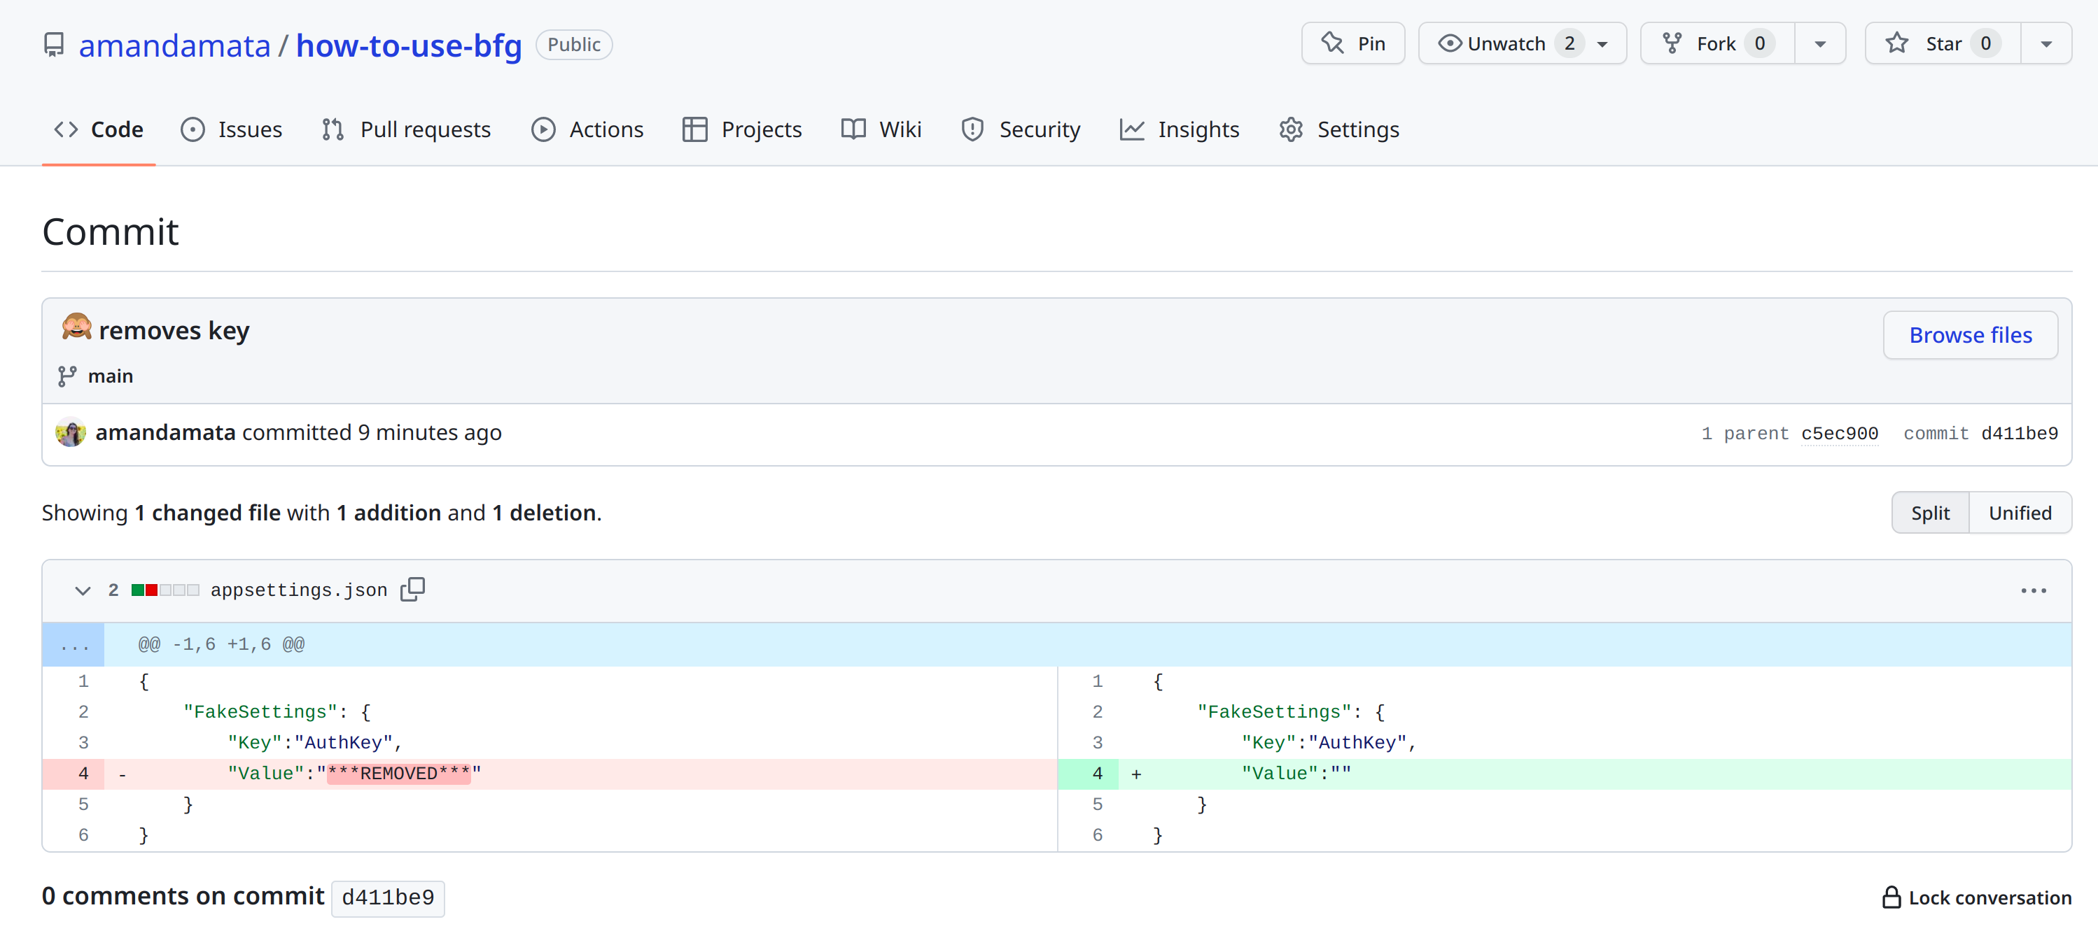Click the ***REMOVED*** highlighted text
Viewport: 2098px width, 938px height.
point(398,774)
